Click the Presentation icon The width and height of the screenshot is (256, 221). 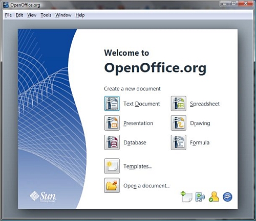click(x=112, y=123)
